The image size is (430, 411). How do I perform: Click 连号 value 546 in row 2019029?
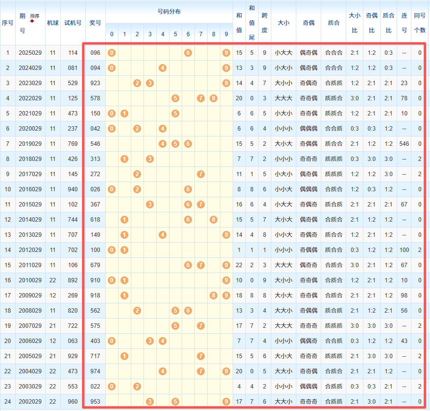pos(404,144)
